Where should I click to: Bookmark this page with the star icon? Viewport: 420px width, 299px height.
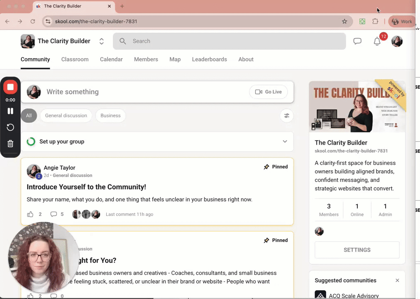pos(344,22)
